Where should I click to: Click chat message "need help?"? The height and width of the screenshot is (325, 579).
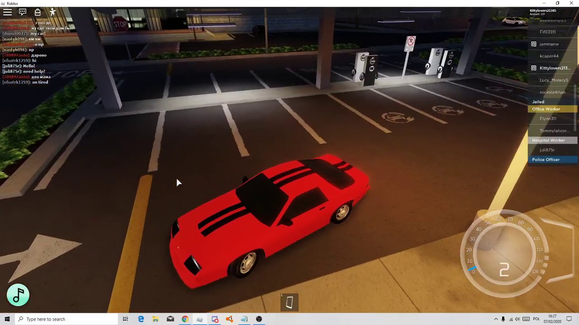(x=34, y=71)
